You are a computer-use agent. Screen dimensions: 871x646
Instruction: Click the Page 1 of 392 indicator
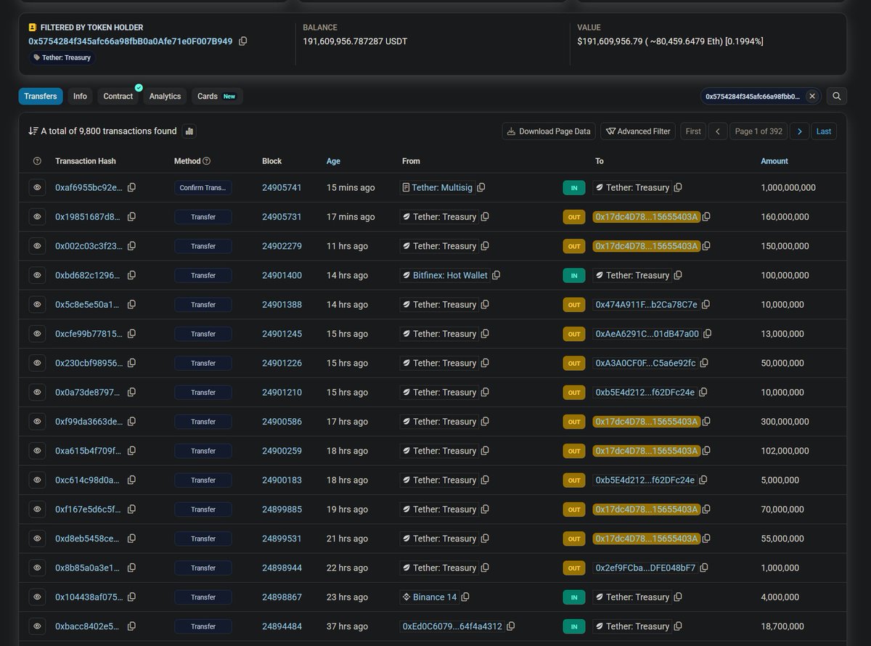click(758, 131)
